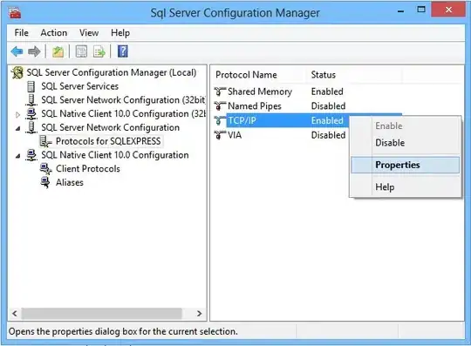Collapse the SQL Native Client 10.0 Configuration node
Viewport: 471px width, 346px height.
pyautogui.click(x=18, y=156)
